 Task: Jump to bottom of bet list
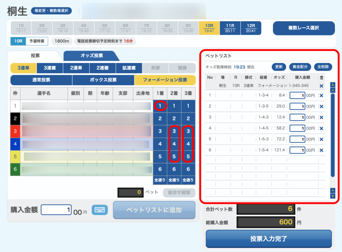[x=332, y=196]
